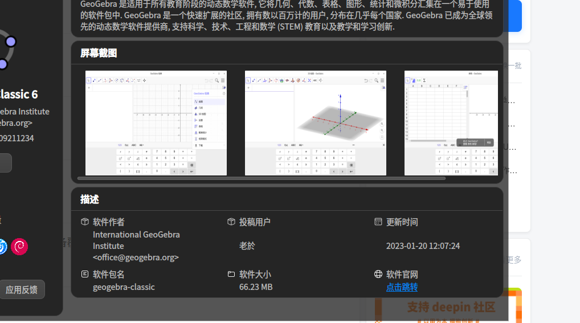Select the submitter name 老於

click(247, 246)
